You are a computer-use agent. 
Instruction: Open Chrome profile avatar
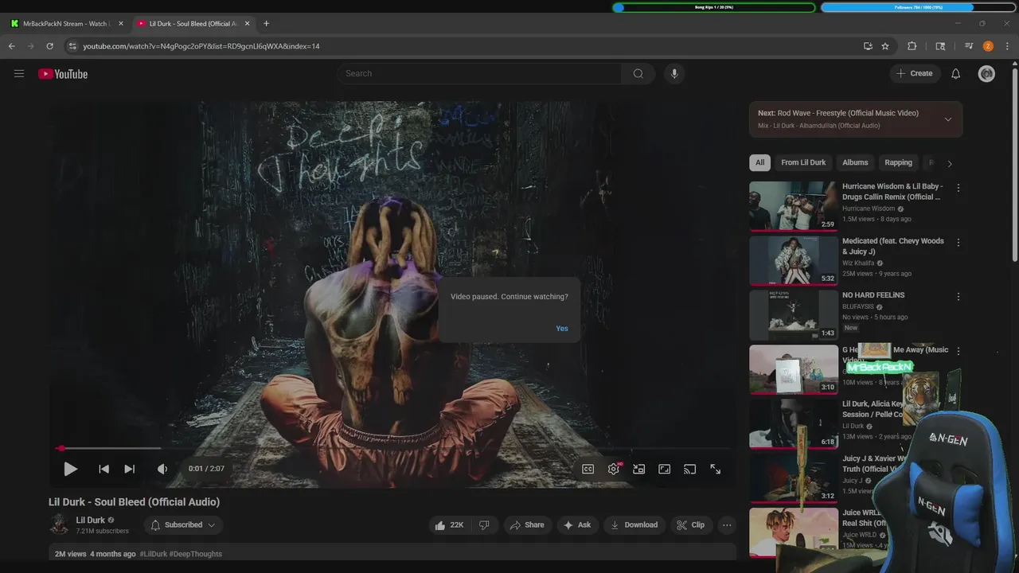click(x=988, y=46)
